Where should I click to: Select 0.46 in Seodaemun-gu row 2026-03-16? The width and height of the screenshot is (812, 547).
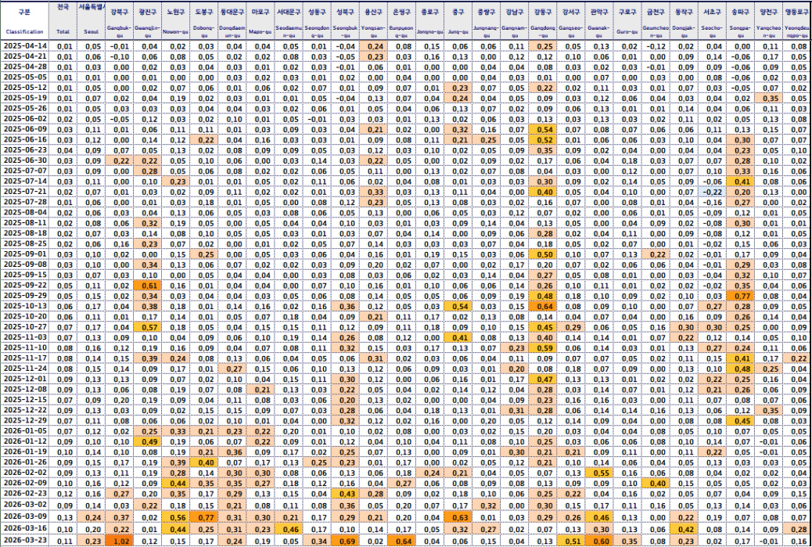tap(288, 529)
